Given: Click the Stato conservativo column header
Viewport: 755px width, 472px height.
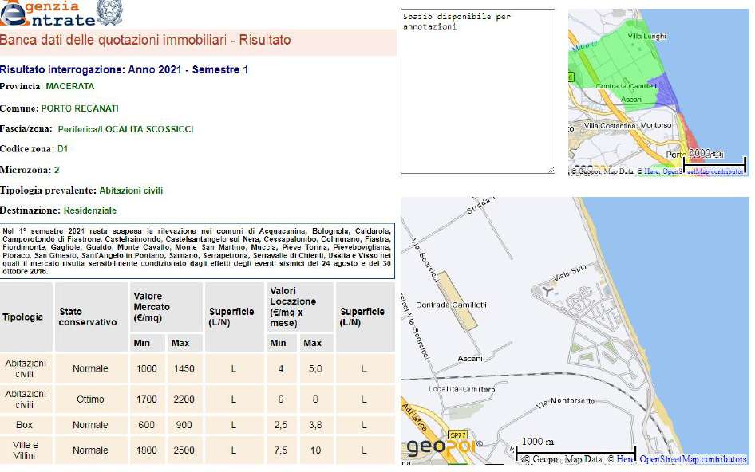Looking at the screenshot, I should 87,317.
